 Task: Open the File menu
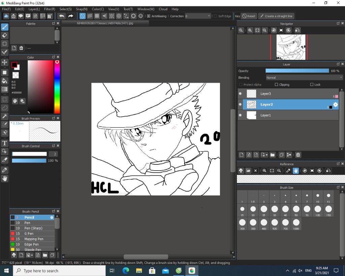tap(6, 9)
